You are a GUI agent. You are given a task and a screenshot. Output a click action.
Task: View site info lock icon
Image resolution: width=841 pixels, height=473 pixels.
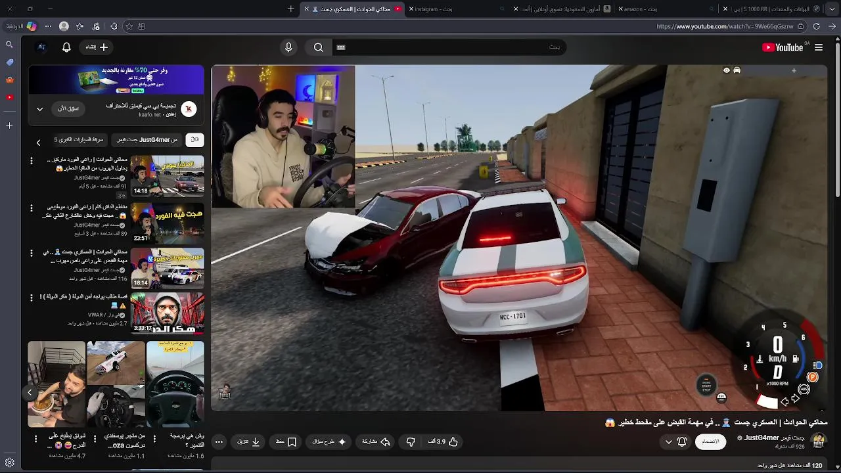(801, 26)
